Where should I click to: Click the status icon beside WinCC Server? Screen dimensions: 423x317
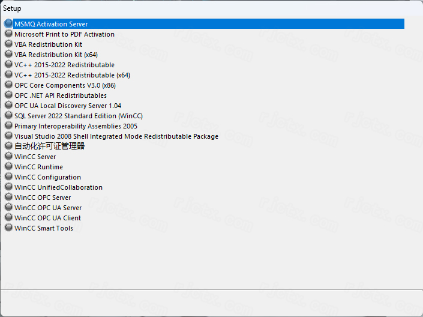[8, 156]
